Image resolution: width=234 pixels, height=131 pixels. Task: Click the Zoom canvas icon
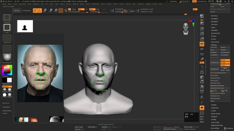tap(202, 28)
